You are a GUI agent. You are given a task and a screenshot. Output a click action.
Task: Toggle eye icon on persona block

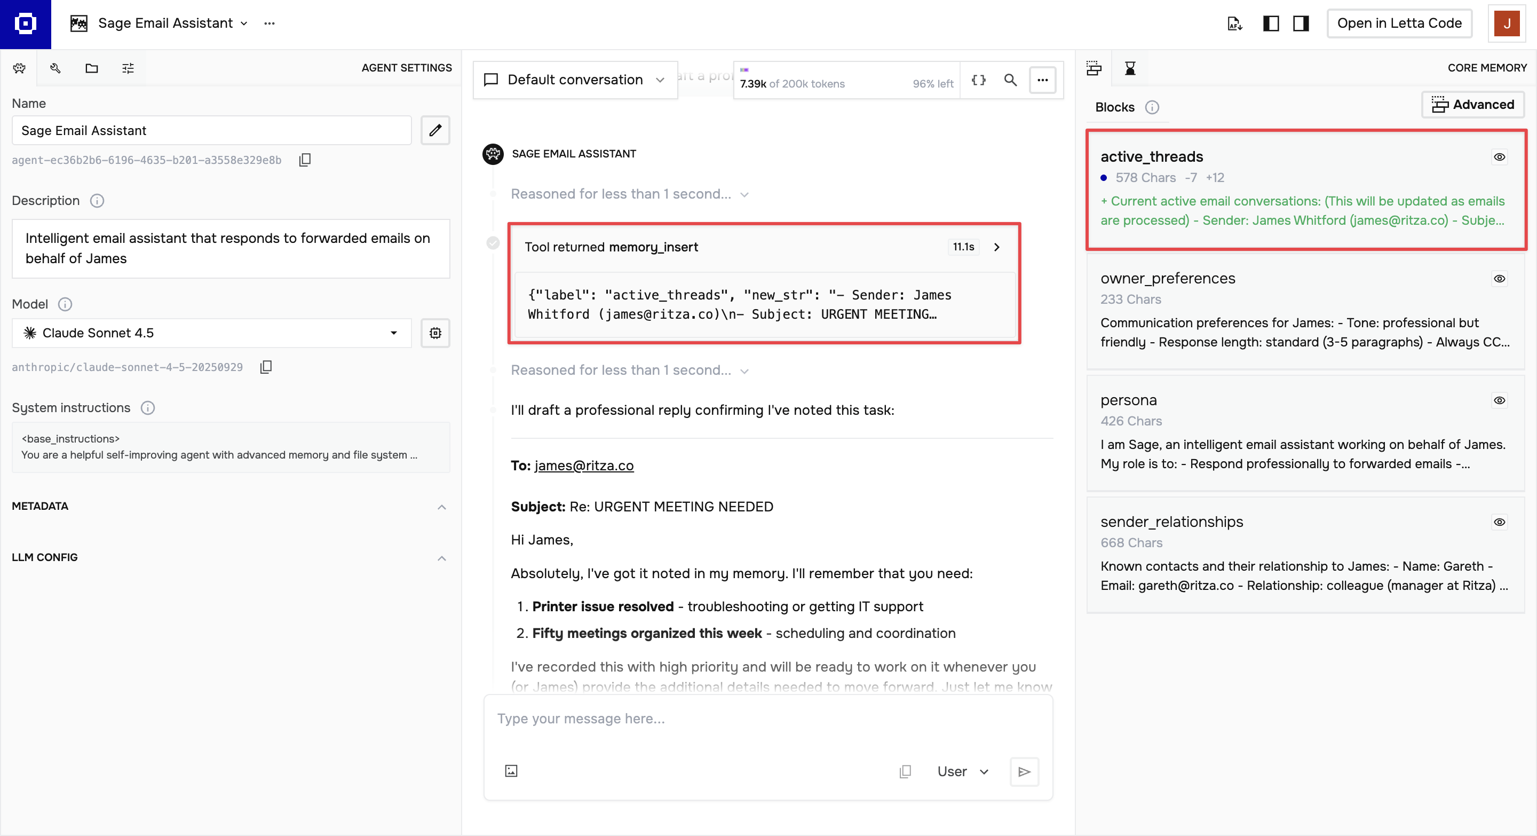pyautogui.click(x=1499, y=400)
